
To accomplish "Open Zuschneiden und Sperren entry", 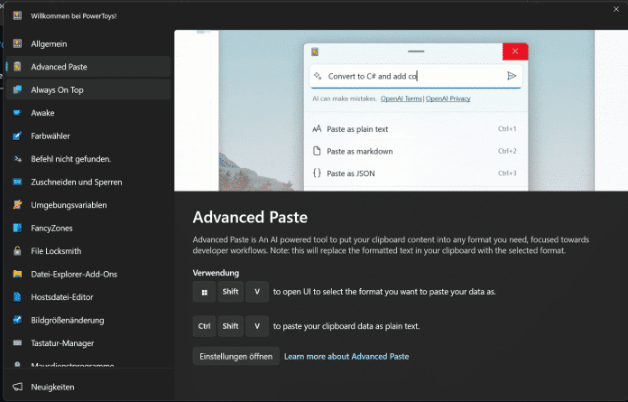I will coord(88,182).
